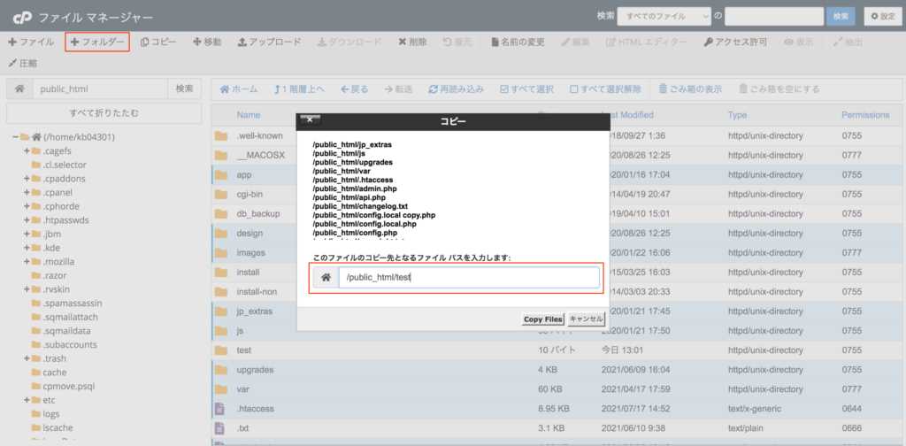Click the copy destination path input field
This screenshot has width=906, height=446.
click(468, 278)
